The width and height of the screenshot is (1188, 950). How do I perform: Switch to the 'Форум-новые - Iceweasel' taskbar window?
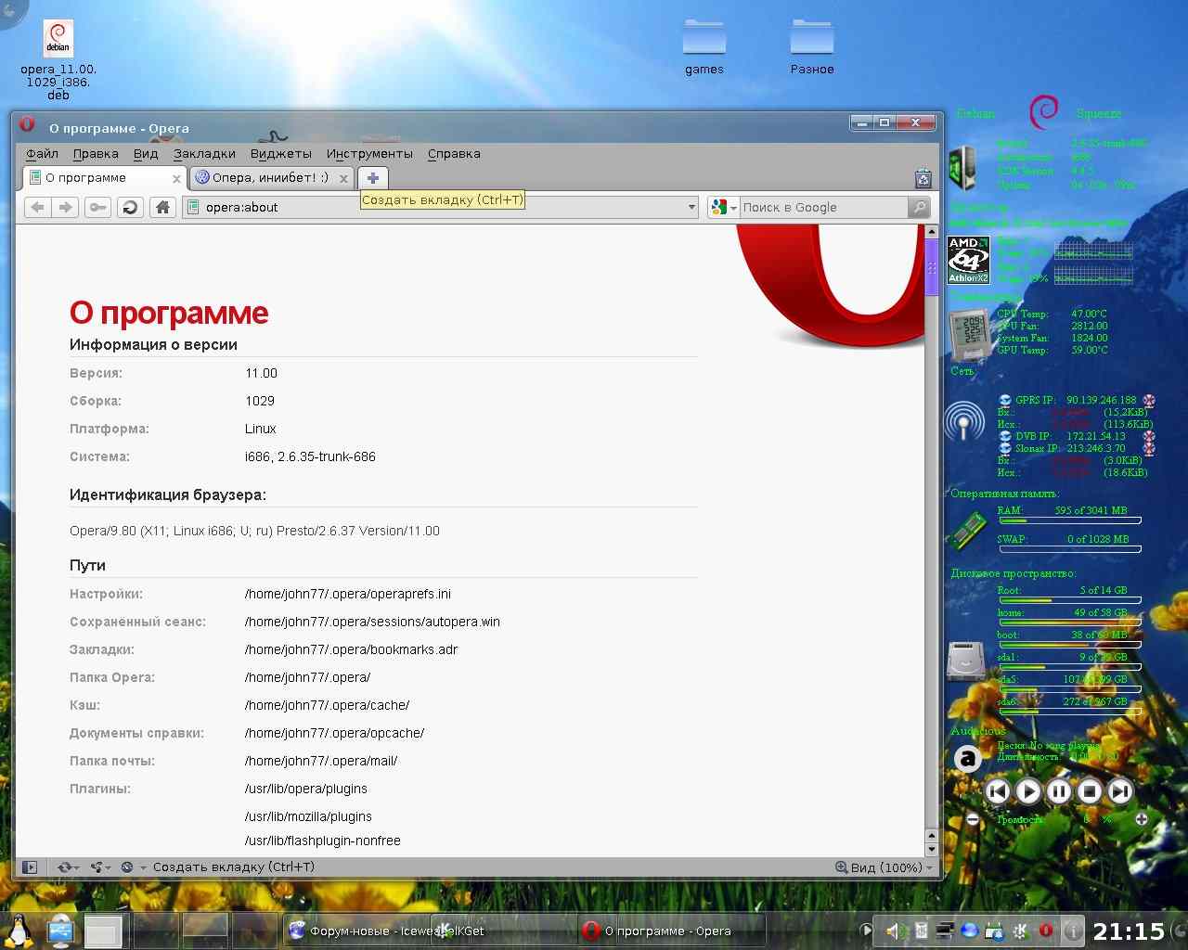pos(358,931)
